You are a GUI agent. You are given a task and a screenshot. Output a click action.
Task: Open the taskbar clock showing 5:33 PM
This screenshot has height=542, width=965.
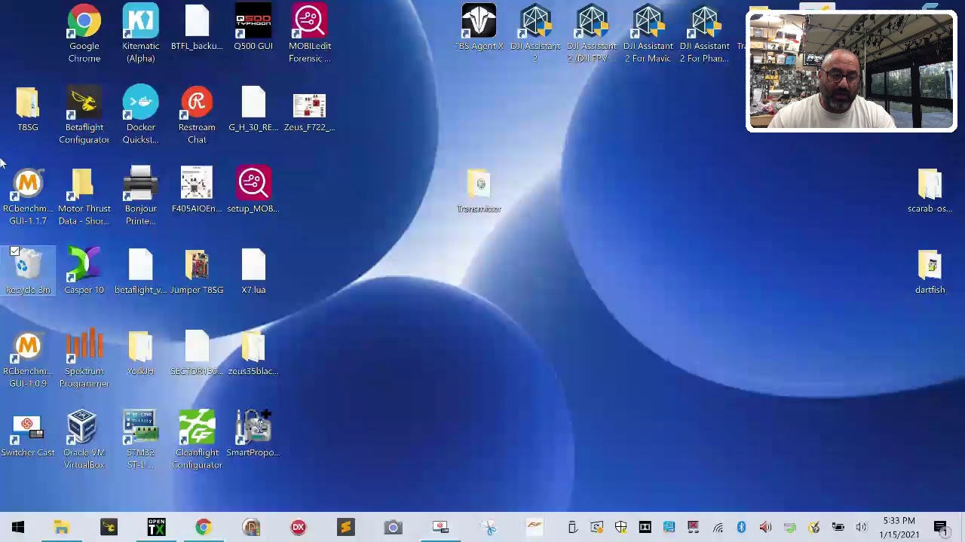[x=899, y=528]
